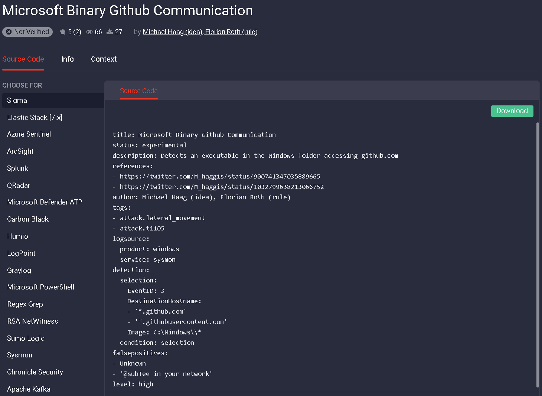Click the star rating icon
The image size is (542, 396).
pos(63,32)
